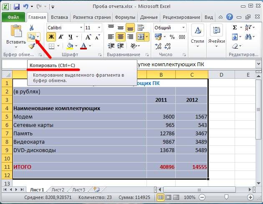The height and width of the screenshot is (204, 263).
Task: Open Merge cells dropdown arrow
Action: point(147,36)
